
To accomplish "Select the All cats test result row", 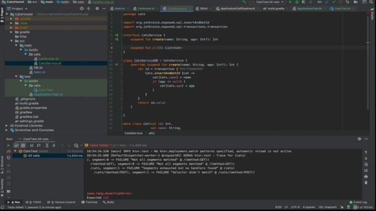I will pyautogui.click(x=48, y=156).
